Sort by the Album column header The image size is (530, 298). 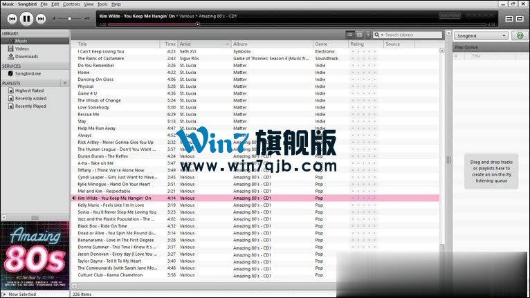272,44
